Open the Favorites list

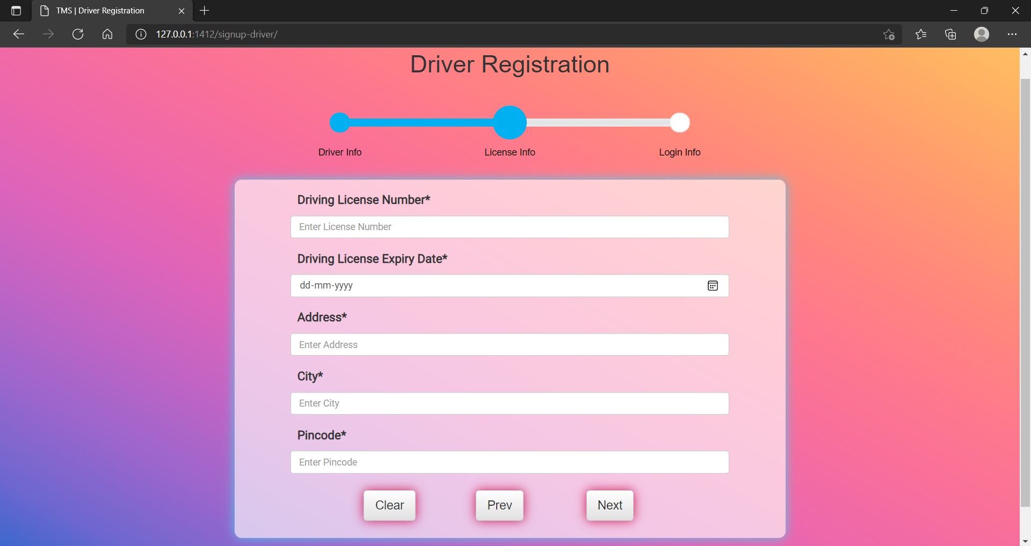[x=921, y=34]
